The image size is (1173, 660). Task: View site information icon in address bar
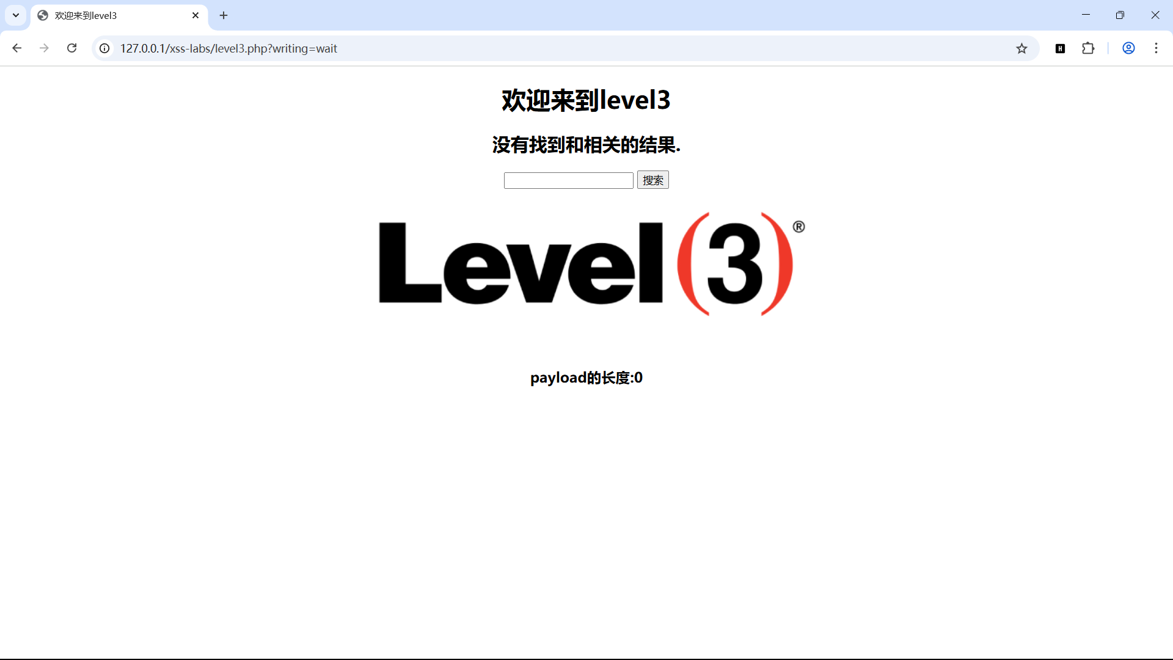click(x=104, y=48)
